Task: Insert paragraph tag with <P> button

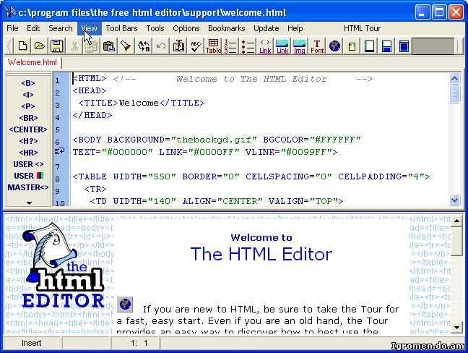Action: click(x=28, y=106)
